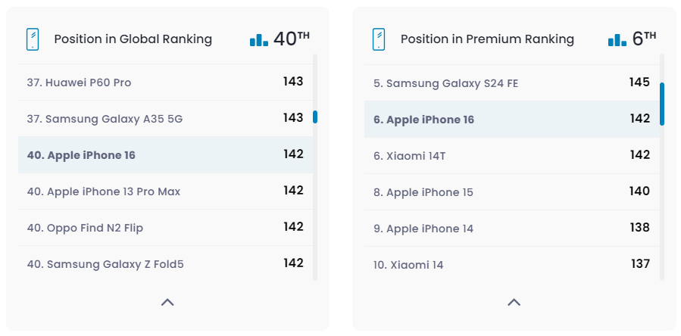Open Apple iPhone 13 Pro Max entry
The width and height of the screenshot is (681, 336).
[104, 191]
